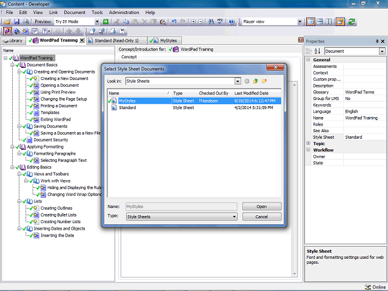Collapse the General section in Properties
Screen dimensions: 388x291
point(309,59)
